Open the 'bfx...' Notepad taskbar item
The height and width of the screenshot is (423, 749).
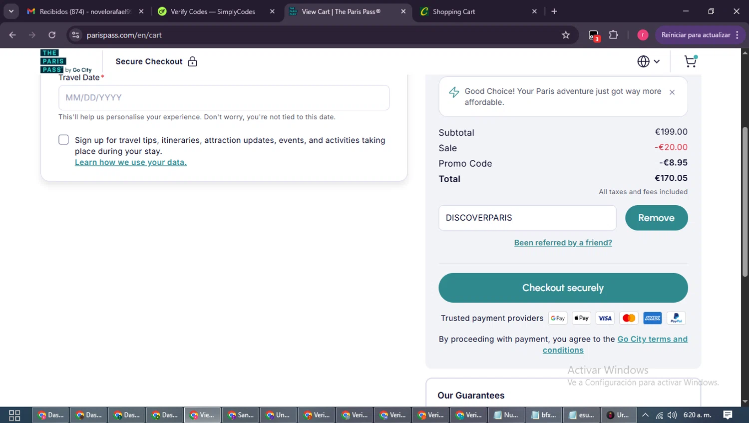pos(543,415)
